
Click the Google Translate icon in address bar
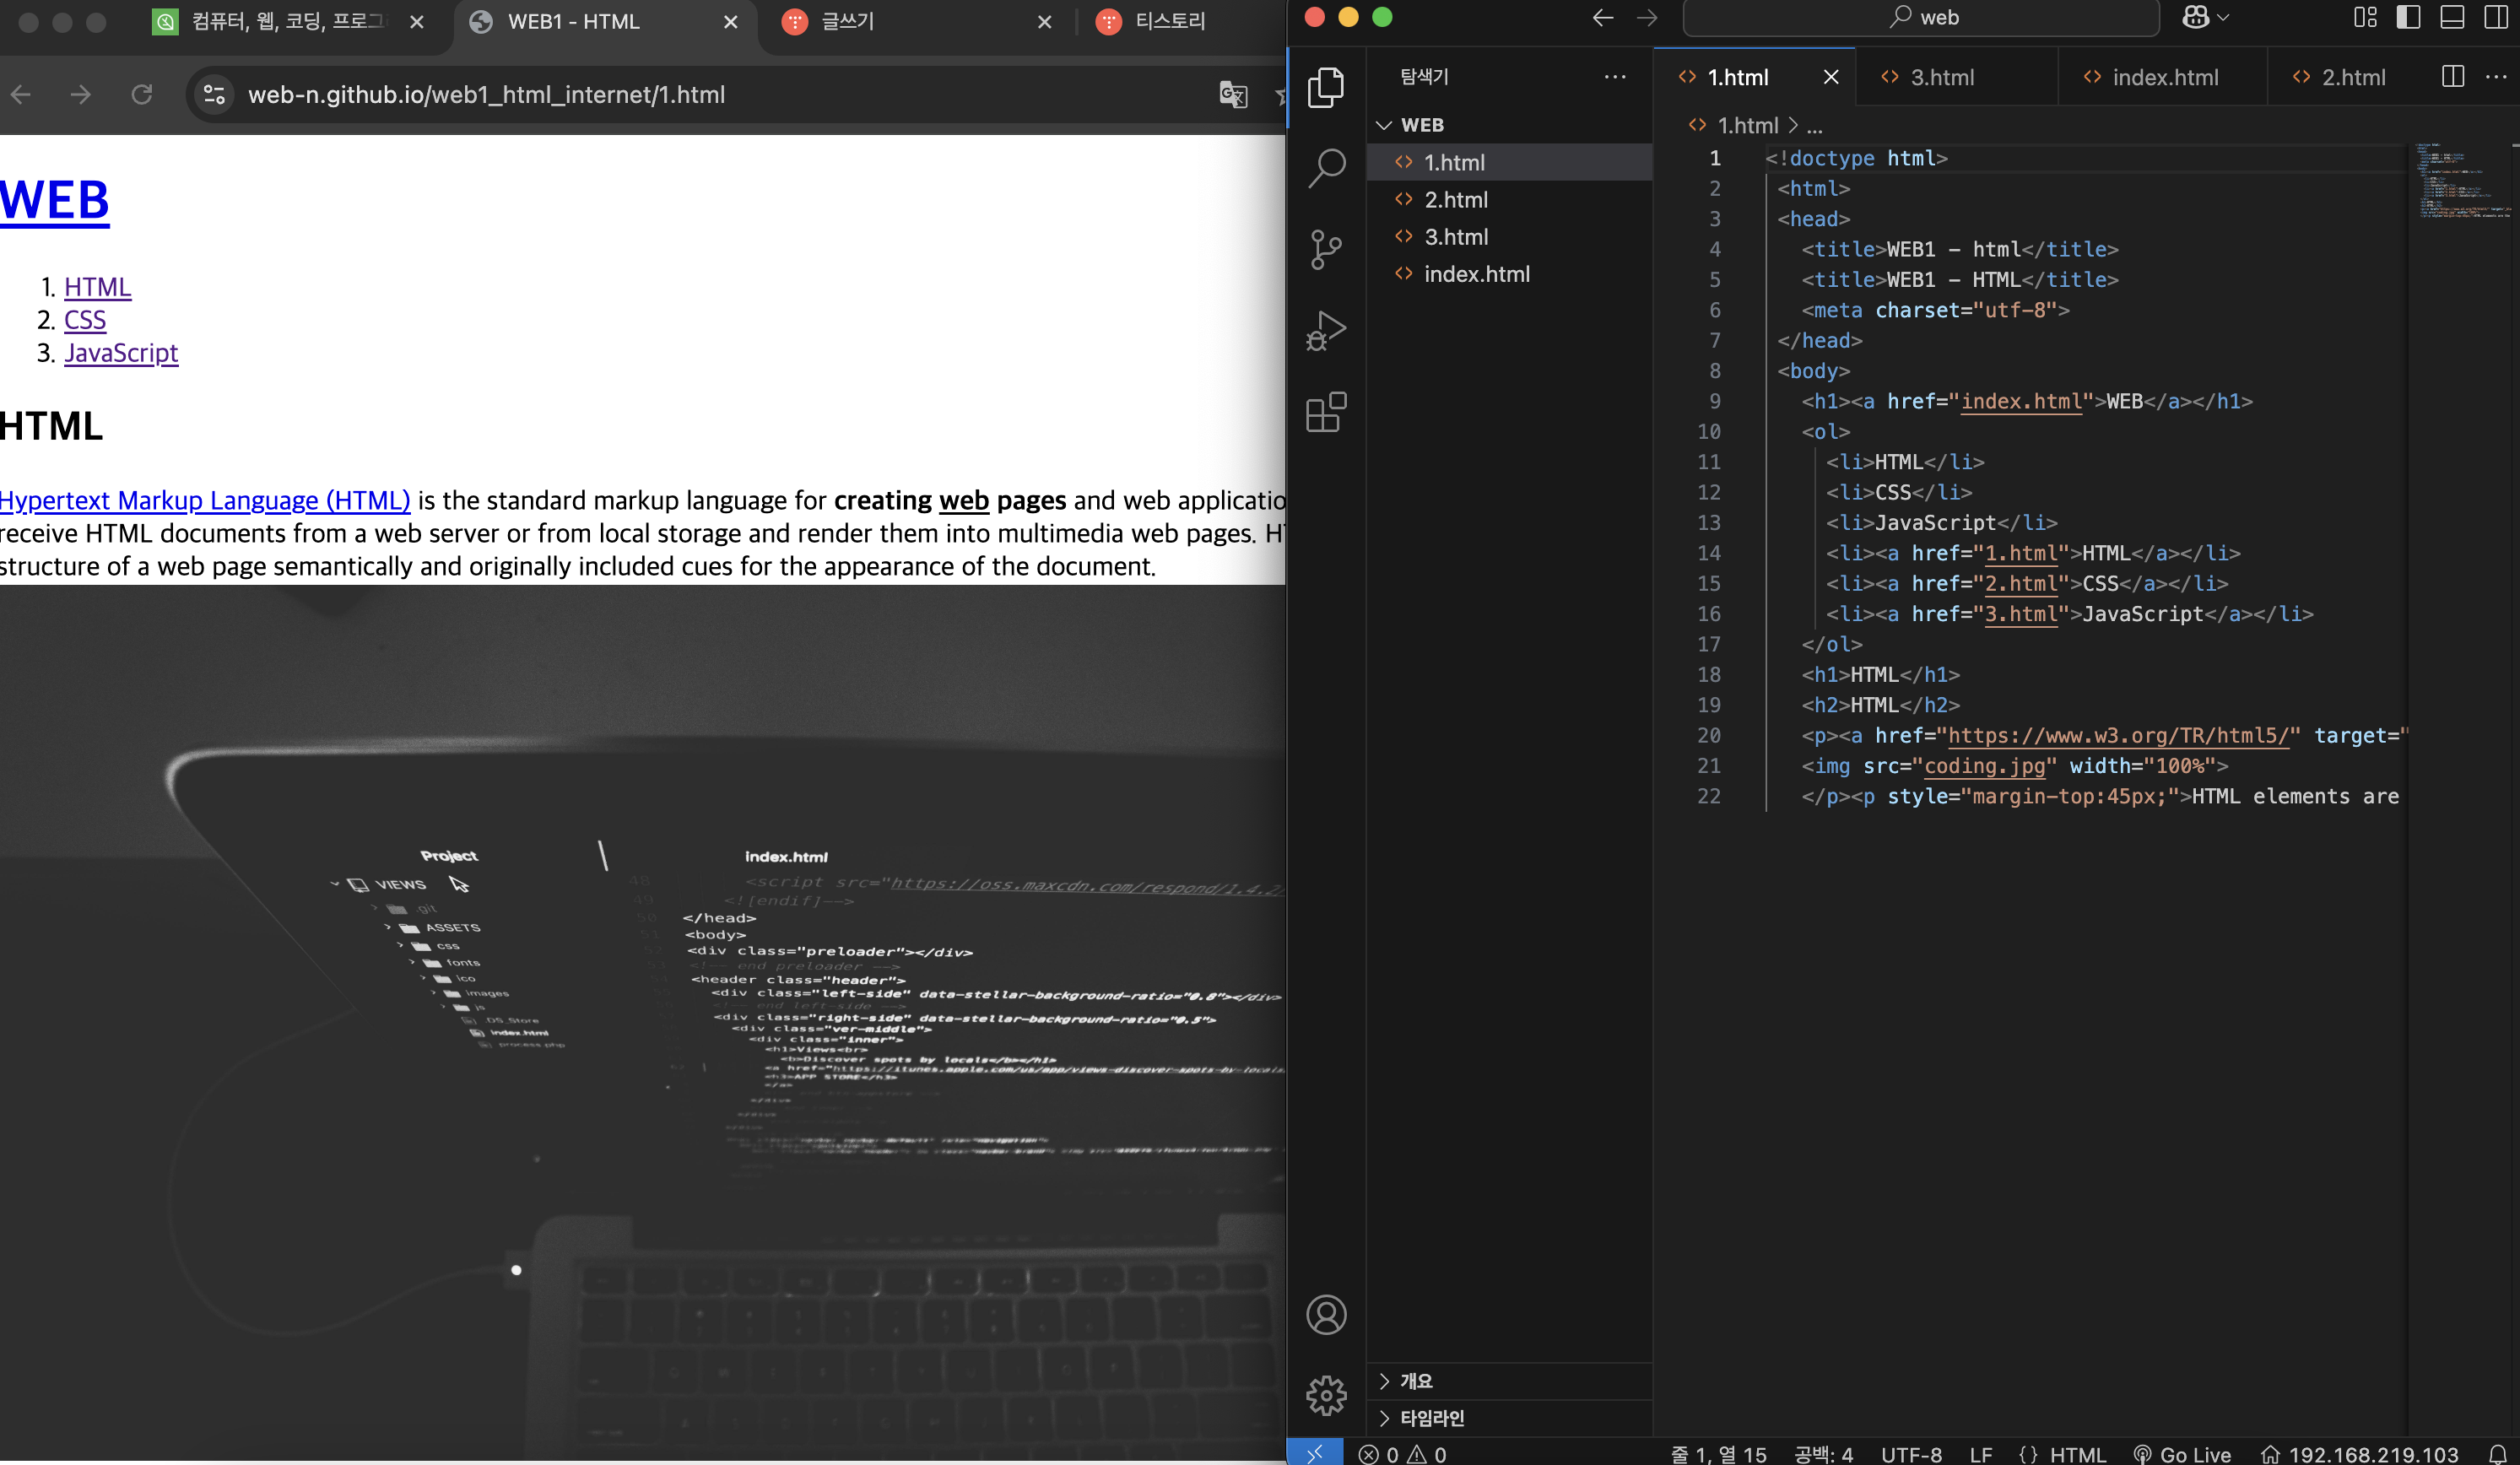click(x=1233, y=95)
